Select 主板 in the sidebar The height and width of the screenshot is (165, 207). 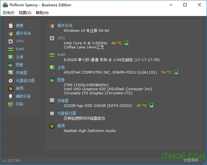click(x=20, y=57)
